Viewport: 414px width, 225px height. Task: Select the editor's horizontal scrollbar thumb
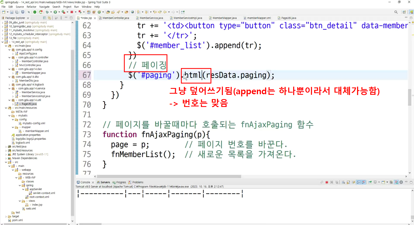click(169, 176)
